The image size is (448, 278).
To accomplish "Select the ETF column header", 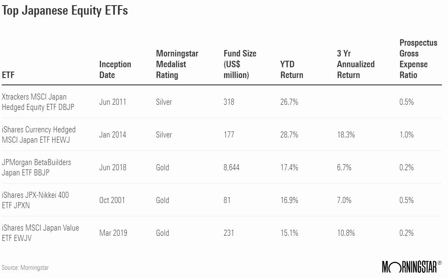I will click(7, 75).
